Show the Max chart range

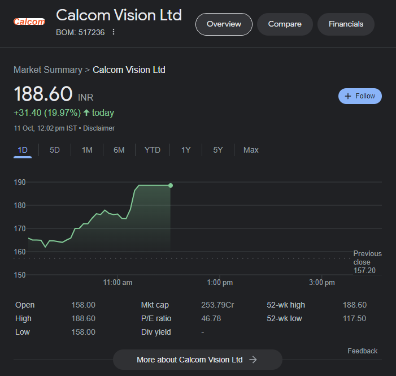(251, 150)
